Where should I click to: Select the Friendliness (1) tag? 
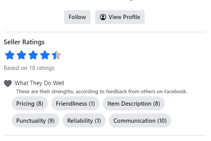75,103
